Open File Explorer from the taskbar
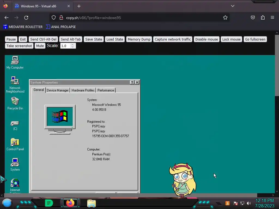 tap(92, 203)
